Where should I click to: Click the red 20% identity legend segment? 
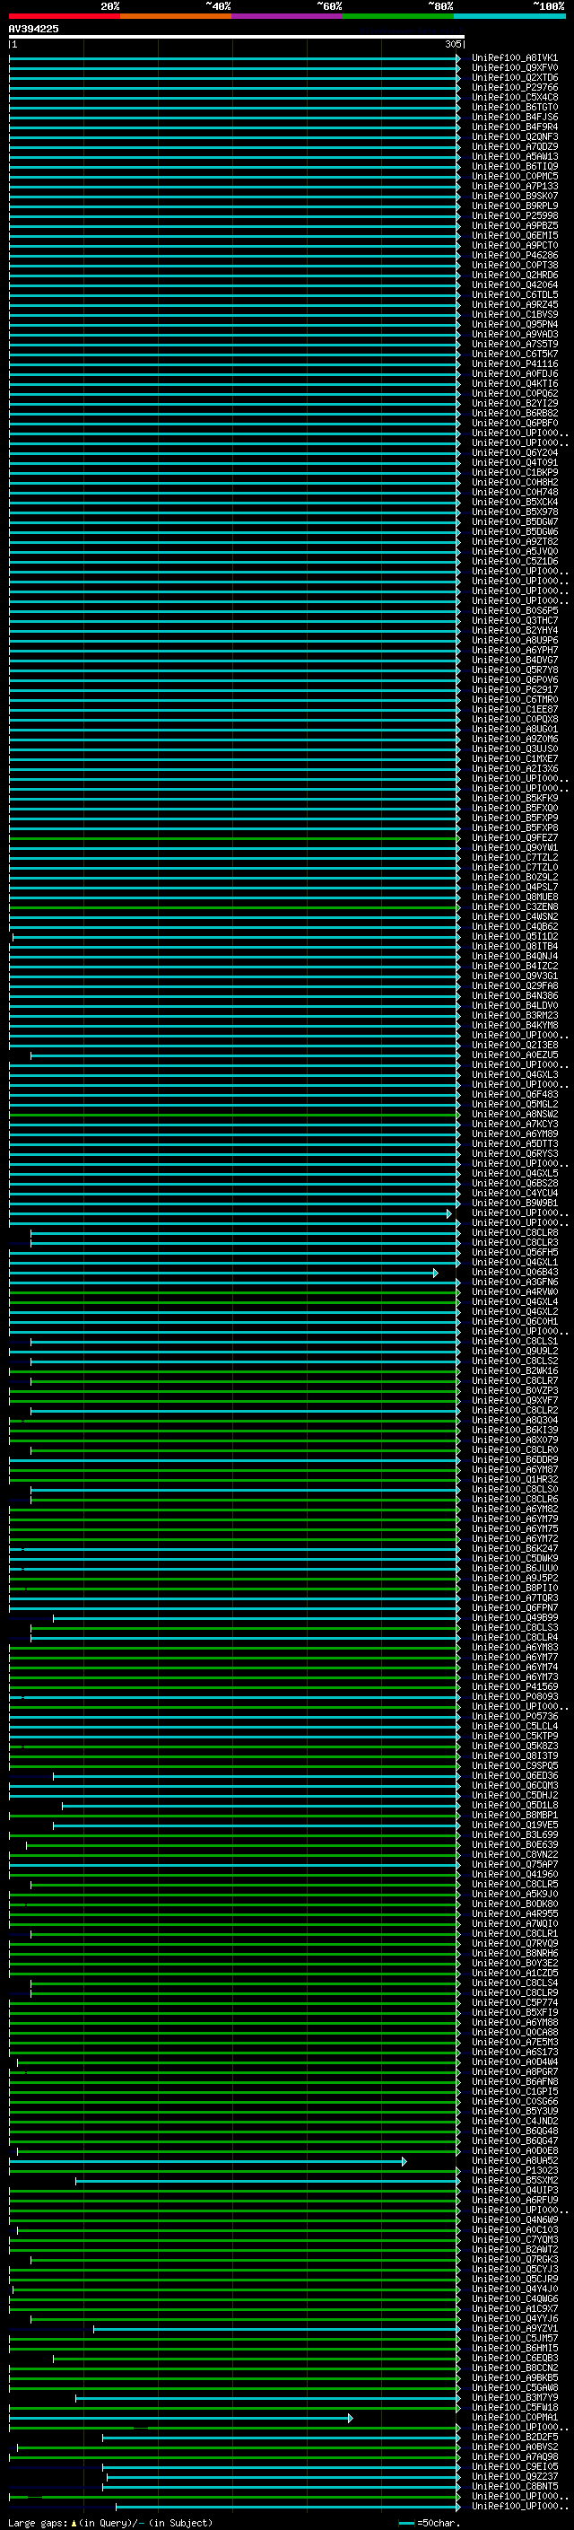tap(64, 16)
